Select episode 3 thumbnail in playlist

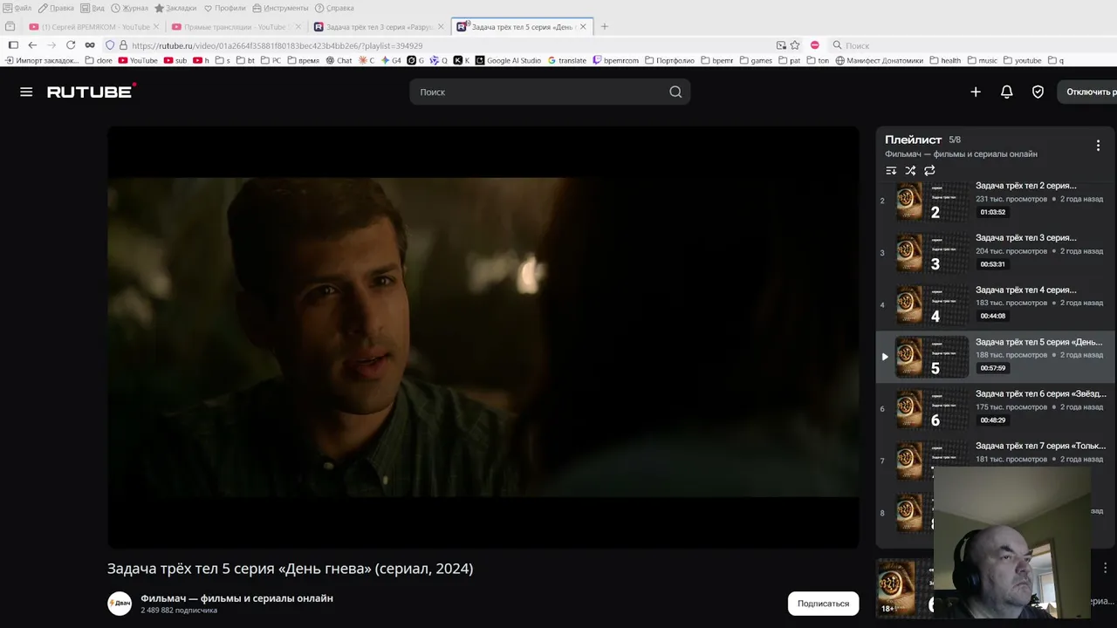(x=932, y=253)
